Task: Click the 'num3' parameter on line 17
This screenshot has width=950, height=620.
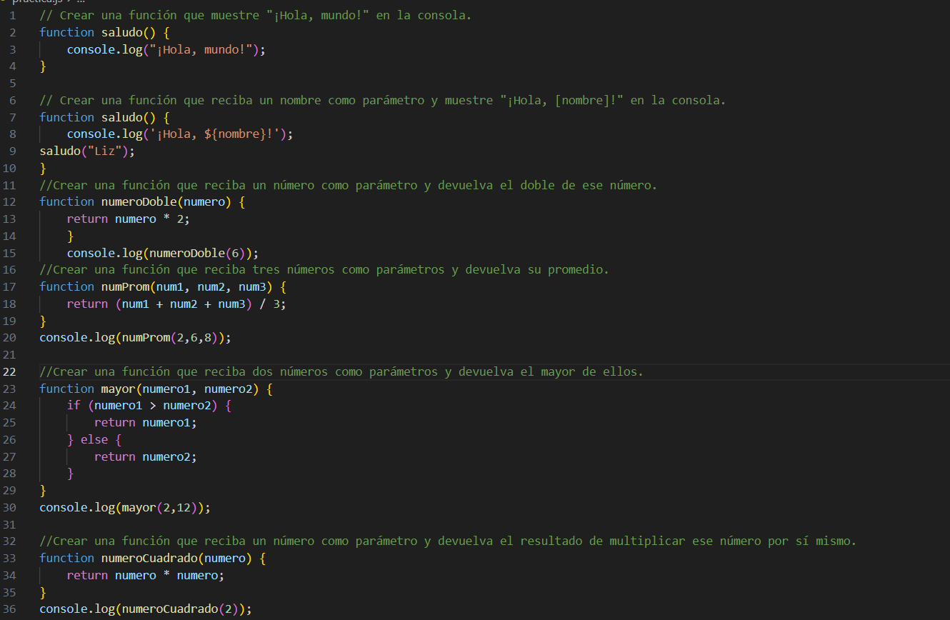Action: click(x=252, y=286)
